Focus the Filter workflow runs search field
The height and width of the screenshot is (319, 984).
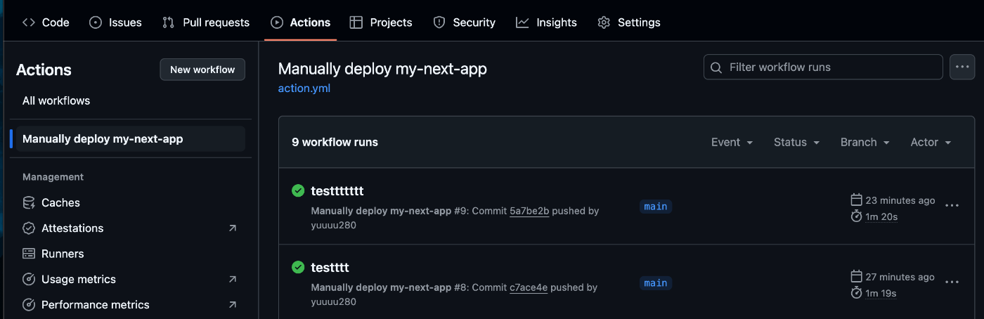point(823,67)
